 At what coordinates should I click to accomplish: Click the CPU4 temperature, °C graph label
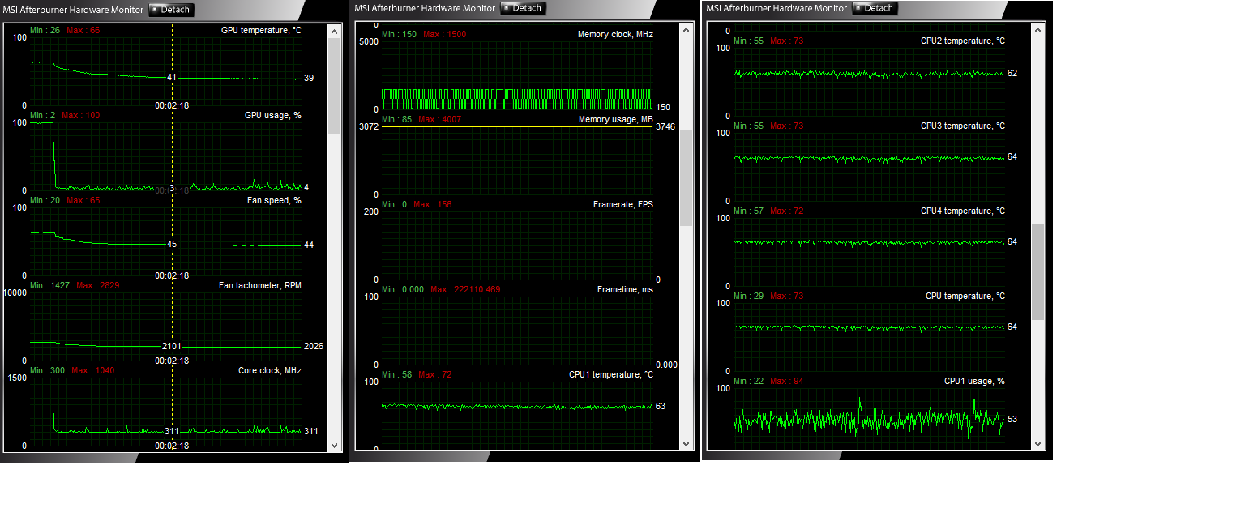tap(963, 211)
